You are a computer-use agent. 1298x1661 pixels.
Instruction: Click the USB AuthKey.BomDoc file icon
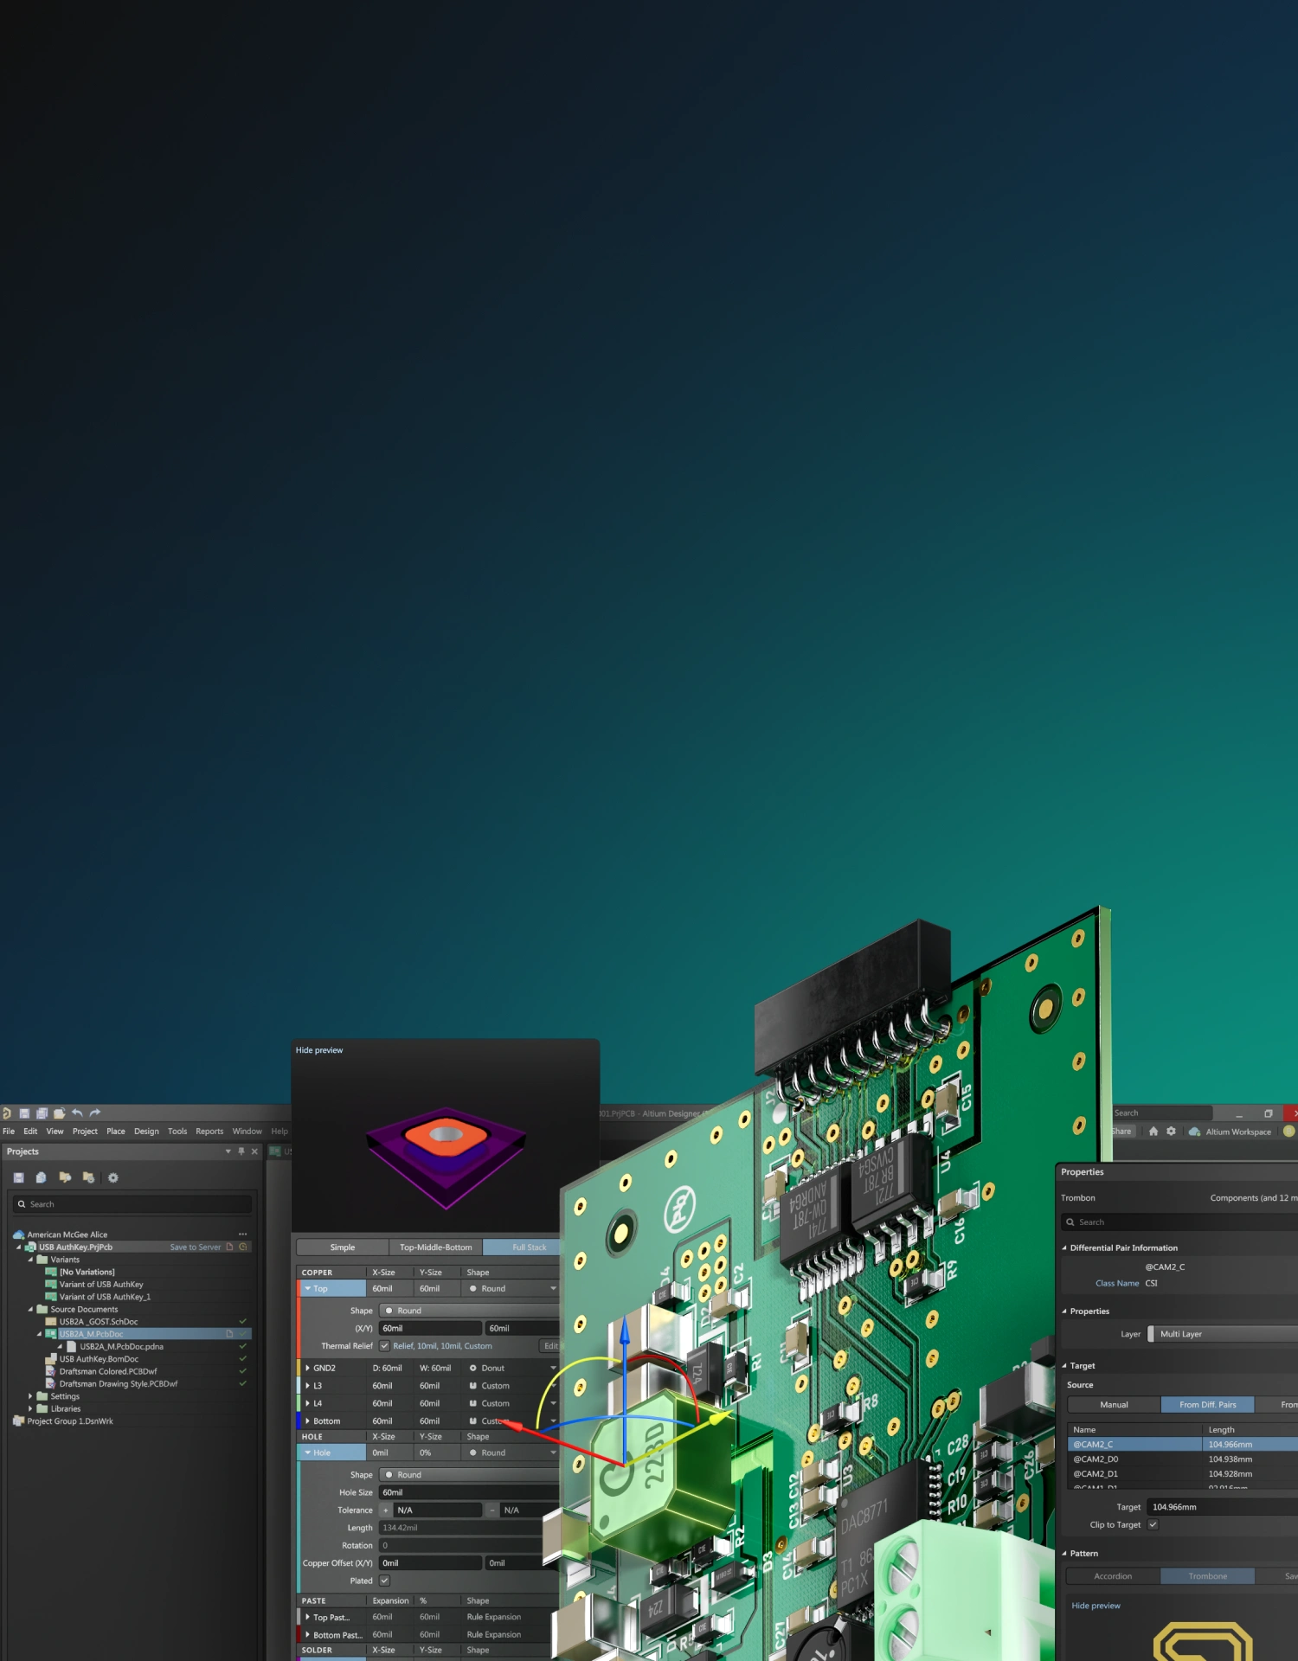(51, 1359)
